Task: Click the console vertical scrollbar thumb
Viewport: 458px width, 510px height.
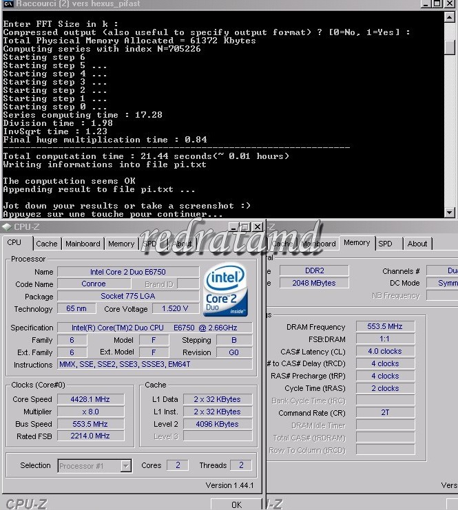Action: point(450,47)
